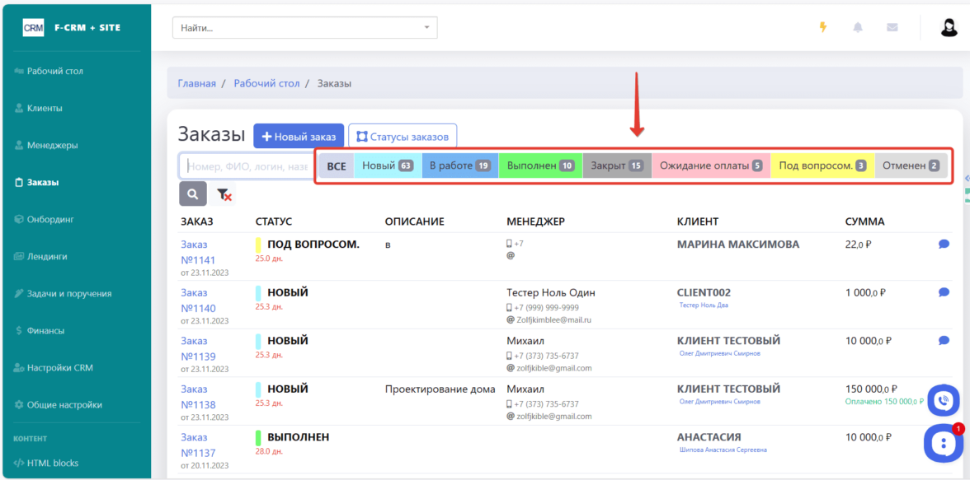Click the СТАТУС column header

274,221
